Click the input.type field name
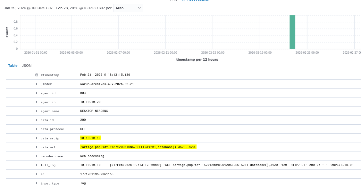 [x=50, y=183]
